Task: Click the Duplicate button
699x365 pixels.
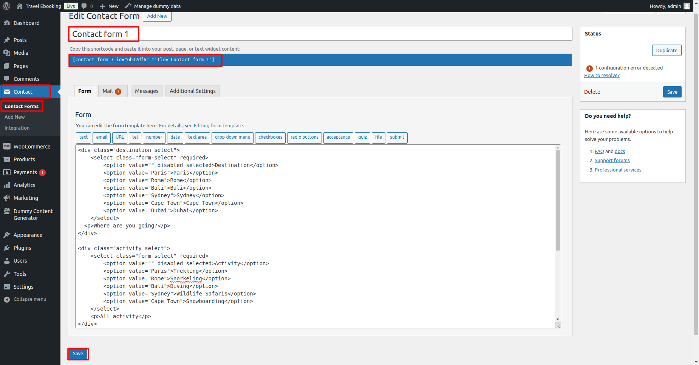Action: coord(667,51)
